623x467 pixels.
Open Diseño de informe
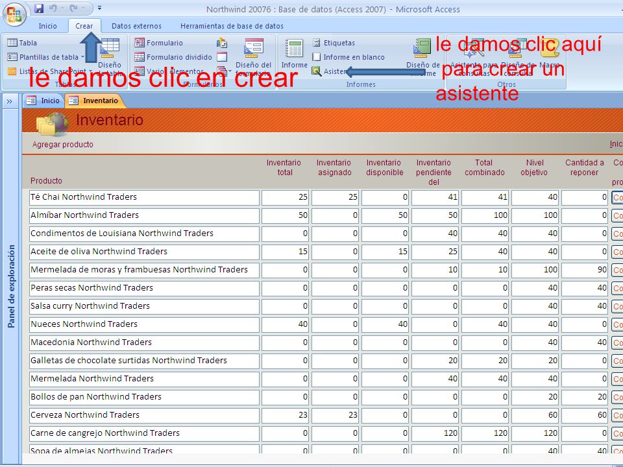click(422, 57)
